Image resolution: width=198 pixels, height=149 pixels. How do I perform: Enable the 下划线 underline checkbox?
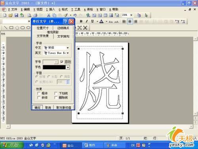point(56,93)
